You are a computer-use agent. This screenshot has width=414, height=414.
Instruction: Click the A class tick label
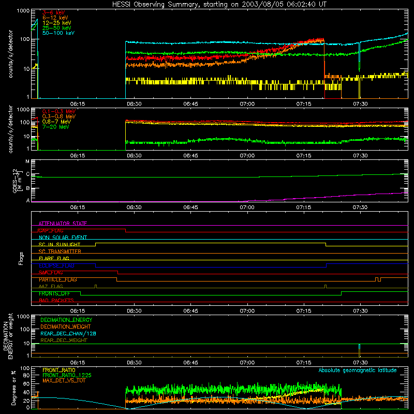click(x=28, y=200)
